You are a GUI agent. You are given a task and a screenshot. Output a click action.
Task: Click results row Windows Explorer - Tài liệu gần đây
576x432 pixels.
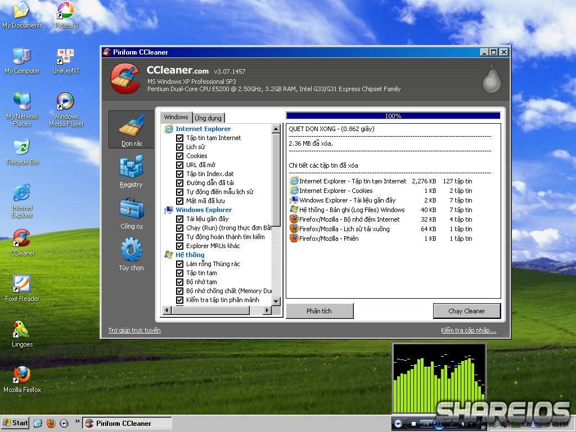pyautogui.click(x=381, y=200)
